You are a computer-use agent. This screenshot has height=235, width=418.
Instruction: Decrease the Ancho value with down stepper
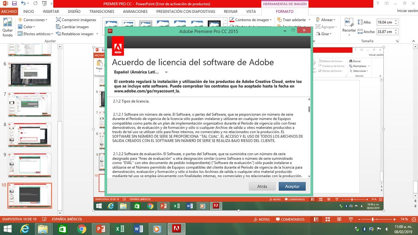click(x=396, y=33)
